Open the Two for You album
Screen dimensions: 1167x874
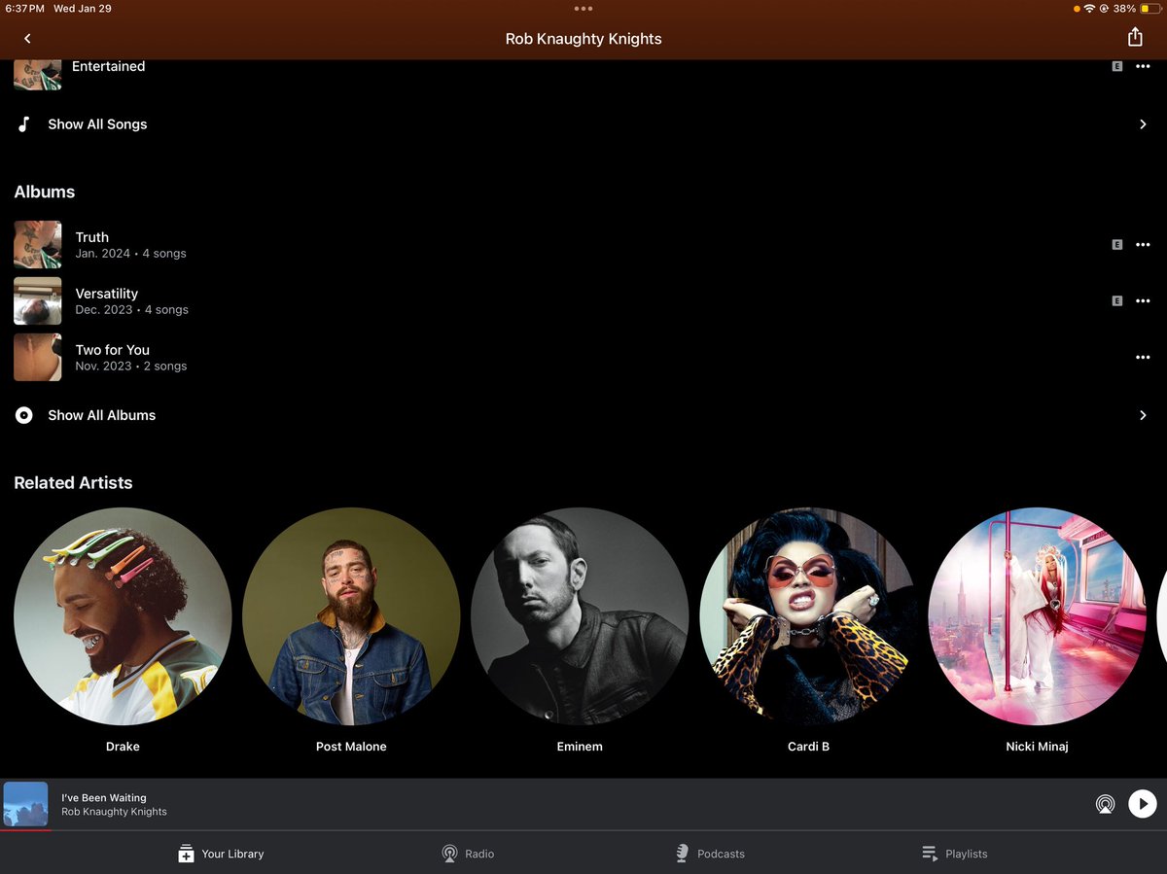583,358
